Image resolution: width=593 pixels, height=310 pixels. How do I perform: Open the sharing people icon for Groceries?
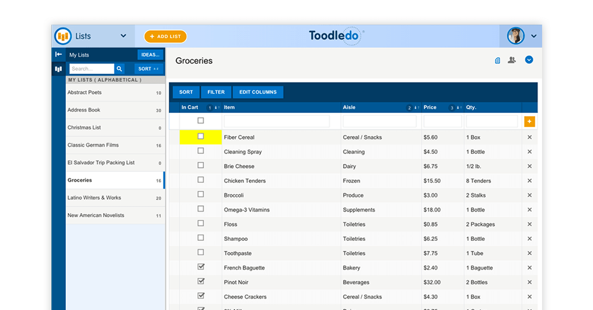512,60
